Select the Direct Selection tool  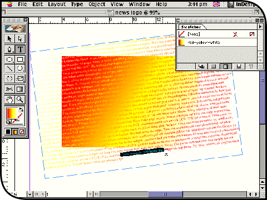20,39
